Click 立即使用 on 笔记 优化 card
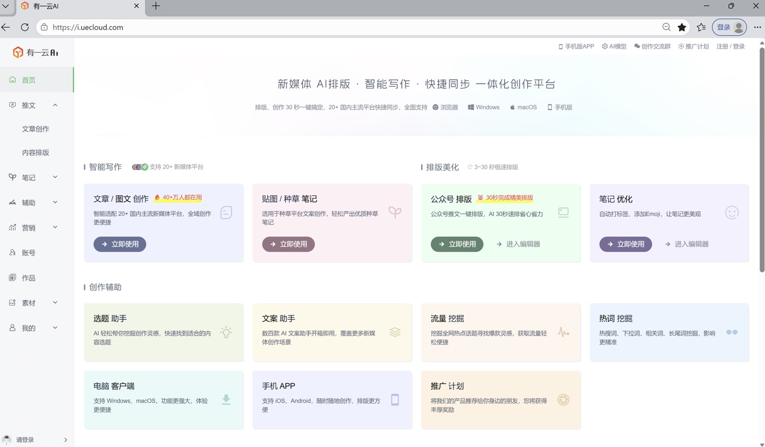765x447 pixels. tap(626, 244)
